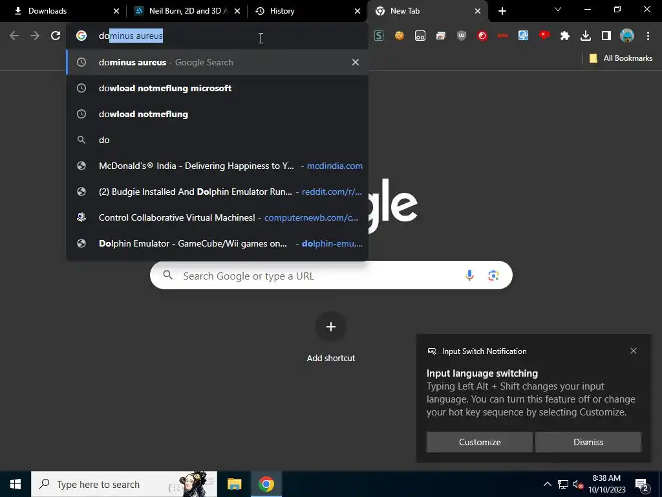662x497 pixels.
Task: Open the blue square extension icon
Action: pos(524,36)
